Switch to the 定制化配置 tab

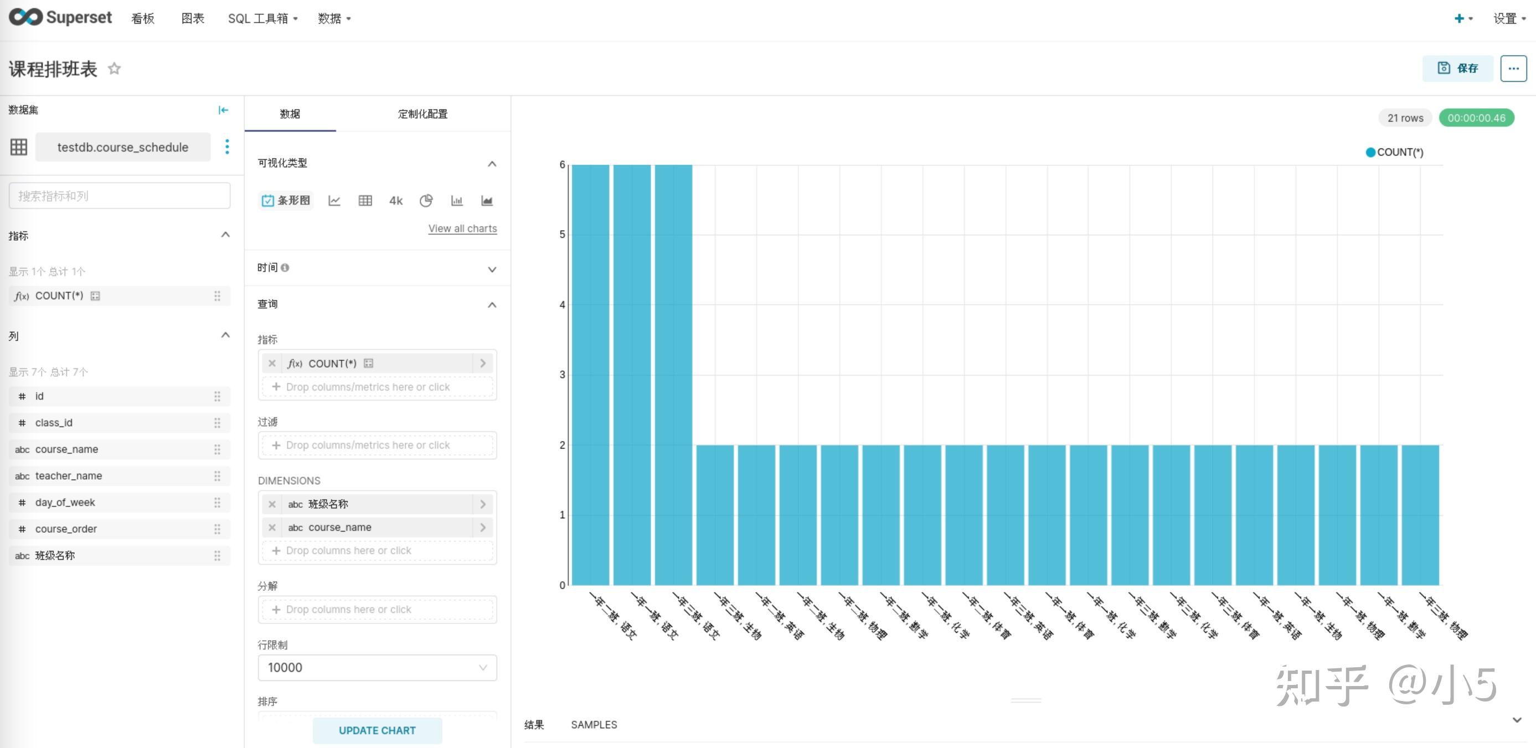coord(422,114)
